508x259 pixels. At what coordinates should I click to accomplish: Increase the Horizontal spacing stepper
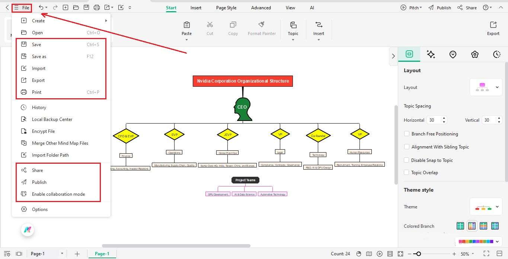click(444, 118)
